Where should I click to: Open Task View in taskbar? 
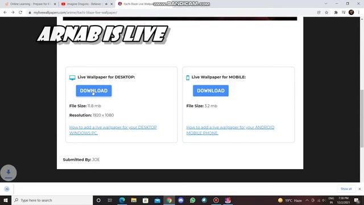click(x=110, y=200)
